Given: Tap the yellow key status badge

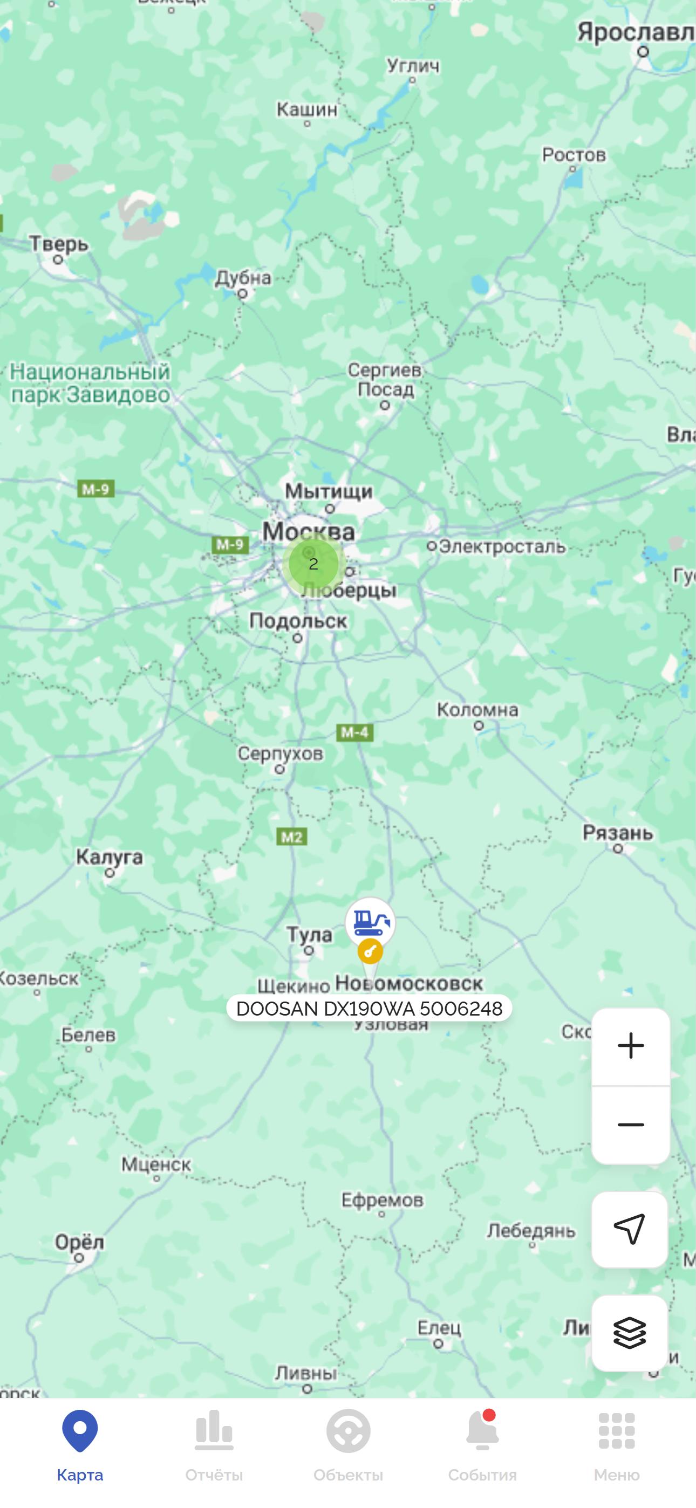Looking at the screenshot, I should click(x=370, y=951).
